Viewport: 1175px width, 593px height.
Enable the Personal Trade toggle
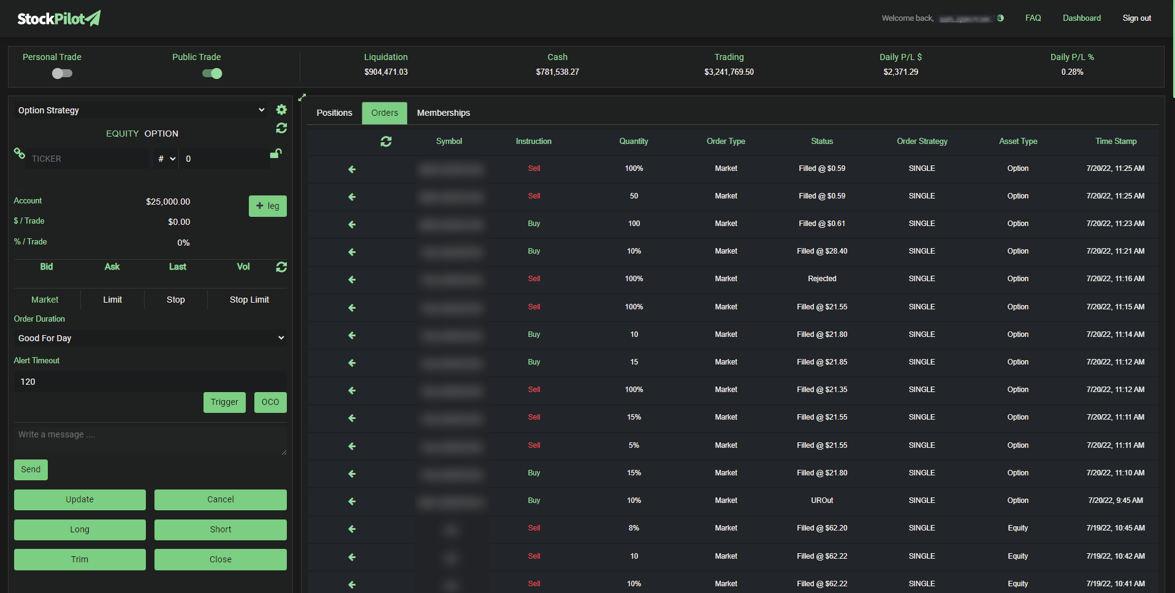point(62,73)
